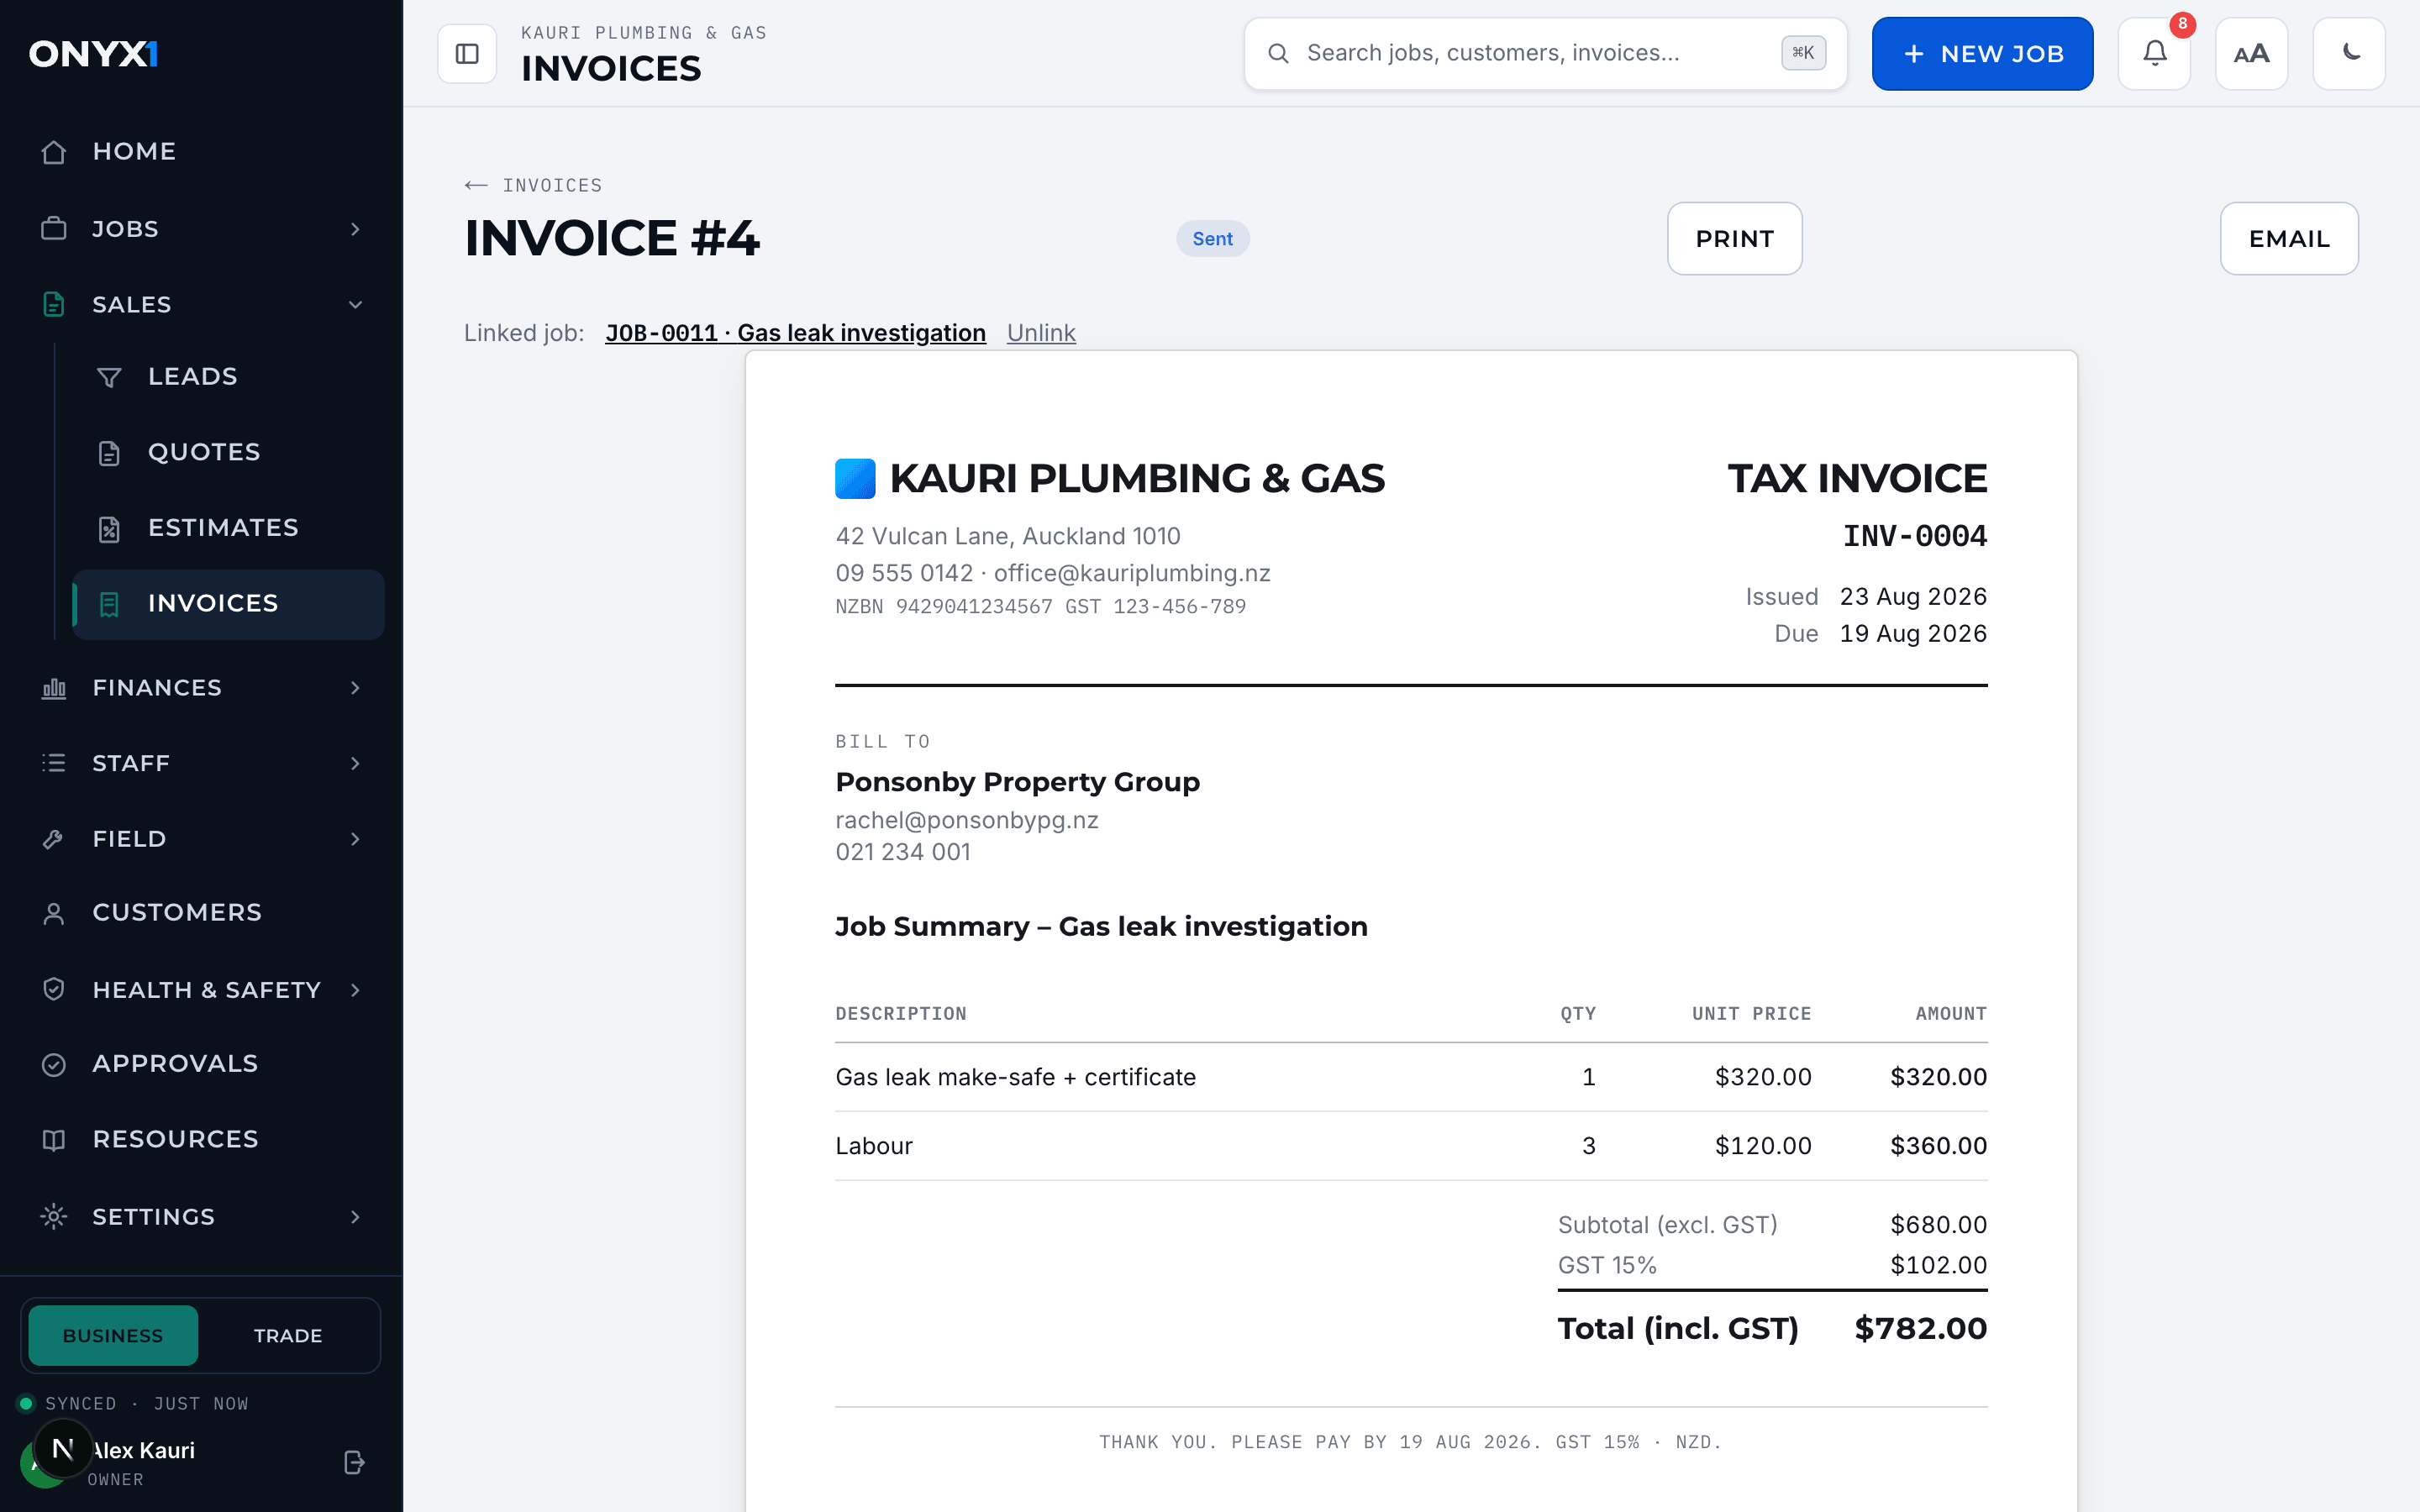Click the Estimates percent-sheet icon
Viewport: 2420px width, 1512px height.
tap(109, 529)
